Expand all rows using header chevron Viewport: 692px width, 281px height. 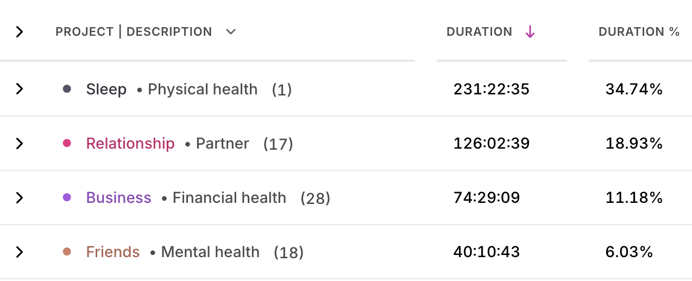pyautogui.click(x=20, y=32)
